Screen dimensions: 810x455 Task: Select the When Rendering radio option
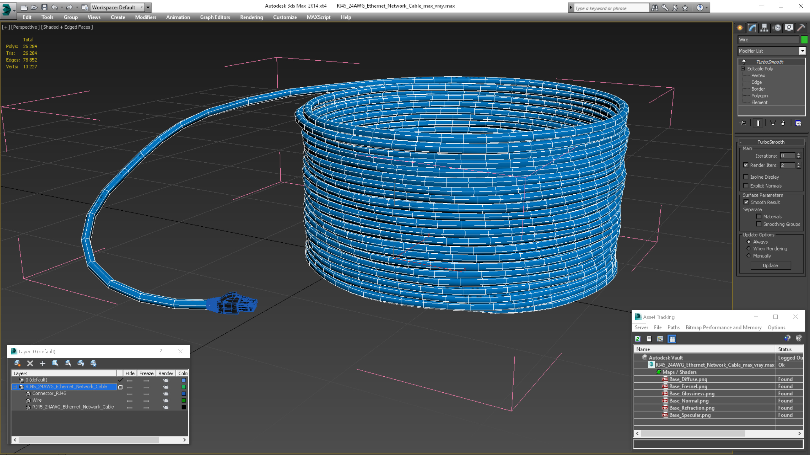click(x=749, y=249)
